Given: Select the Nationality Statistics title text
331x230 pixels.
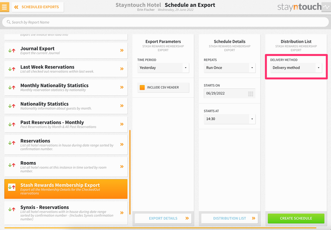Looking at the screenshot, I should click(45, 104).
